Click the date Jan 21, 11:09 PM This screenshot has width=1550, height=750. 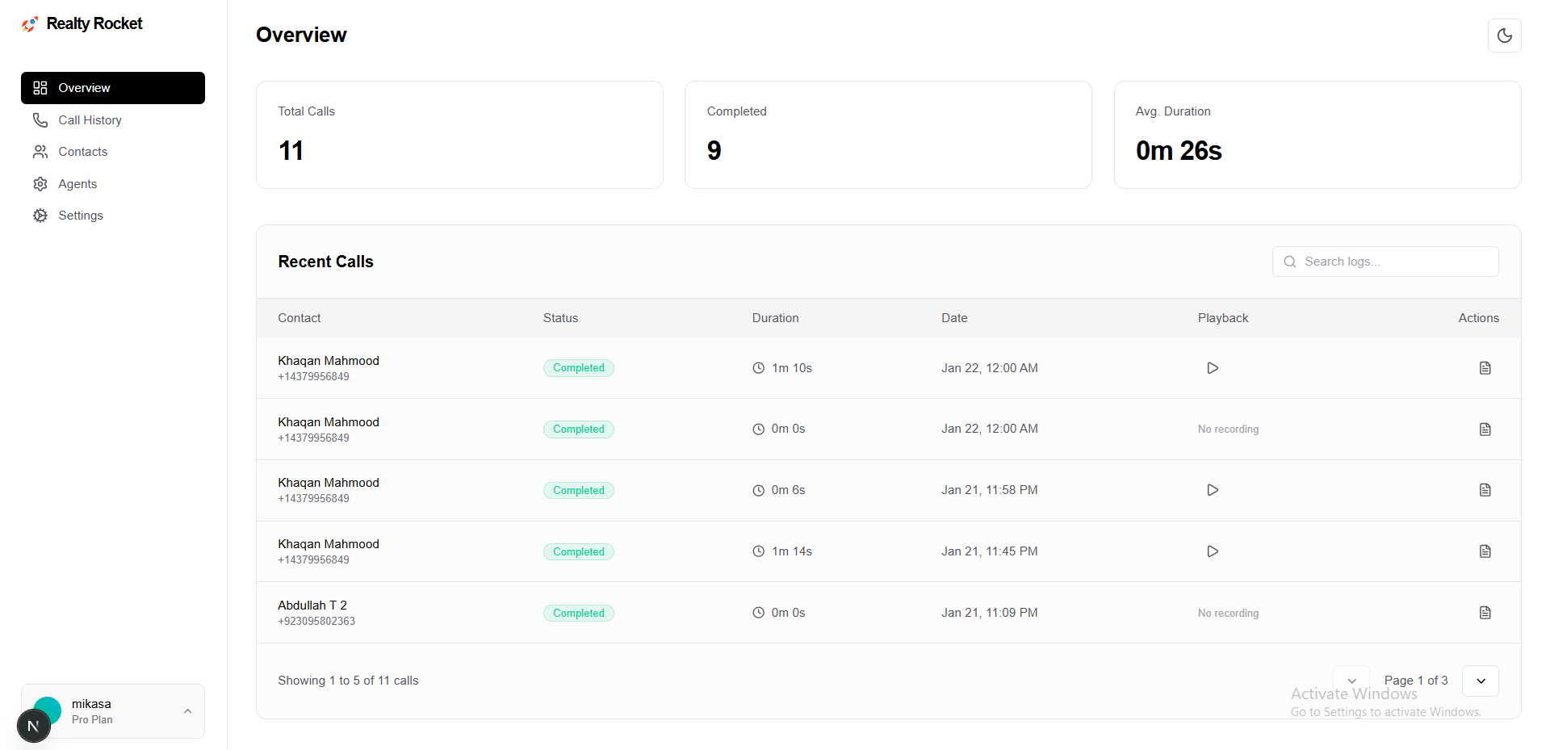pos(990,613)
